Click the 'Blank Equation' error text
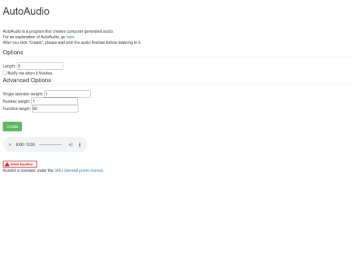360x270 pixels. (22, 165)
